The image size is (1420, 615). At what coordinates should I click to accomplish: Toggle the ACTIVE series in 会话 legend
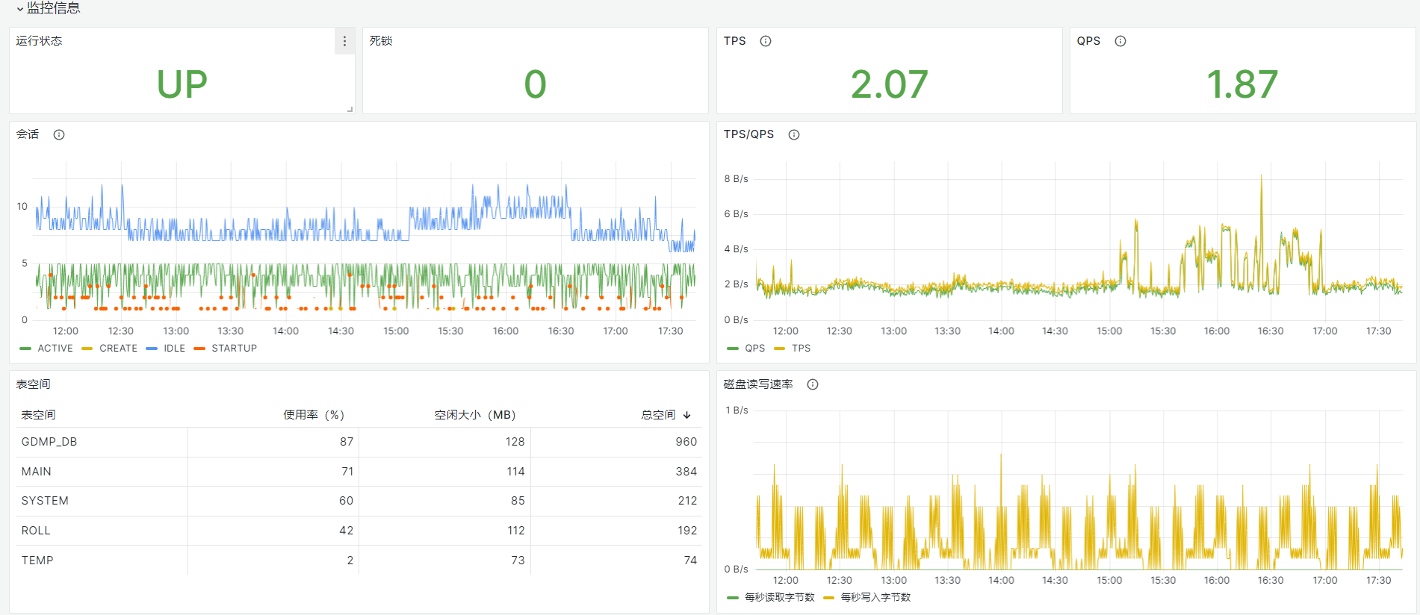coord(55,349)
